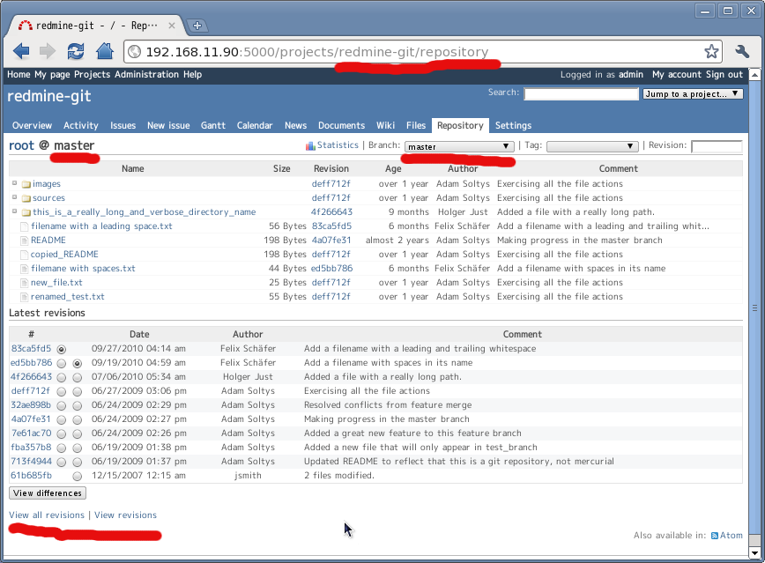Select the left radio button in the 32ae898b row
The width and height of the screenshot is (765, 563).
point(61,406)
